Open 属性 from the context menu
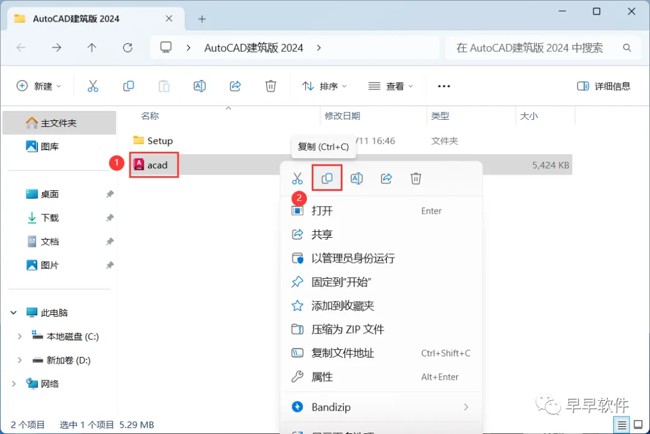 point(382,377)
